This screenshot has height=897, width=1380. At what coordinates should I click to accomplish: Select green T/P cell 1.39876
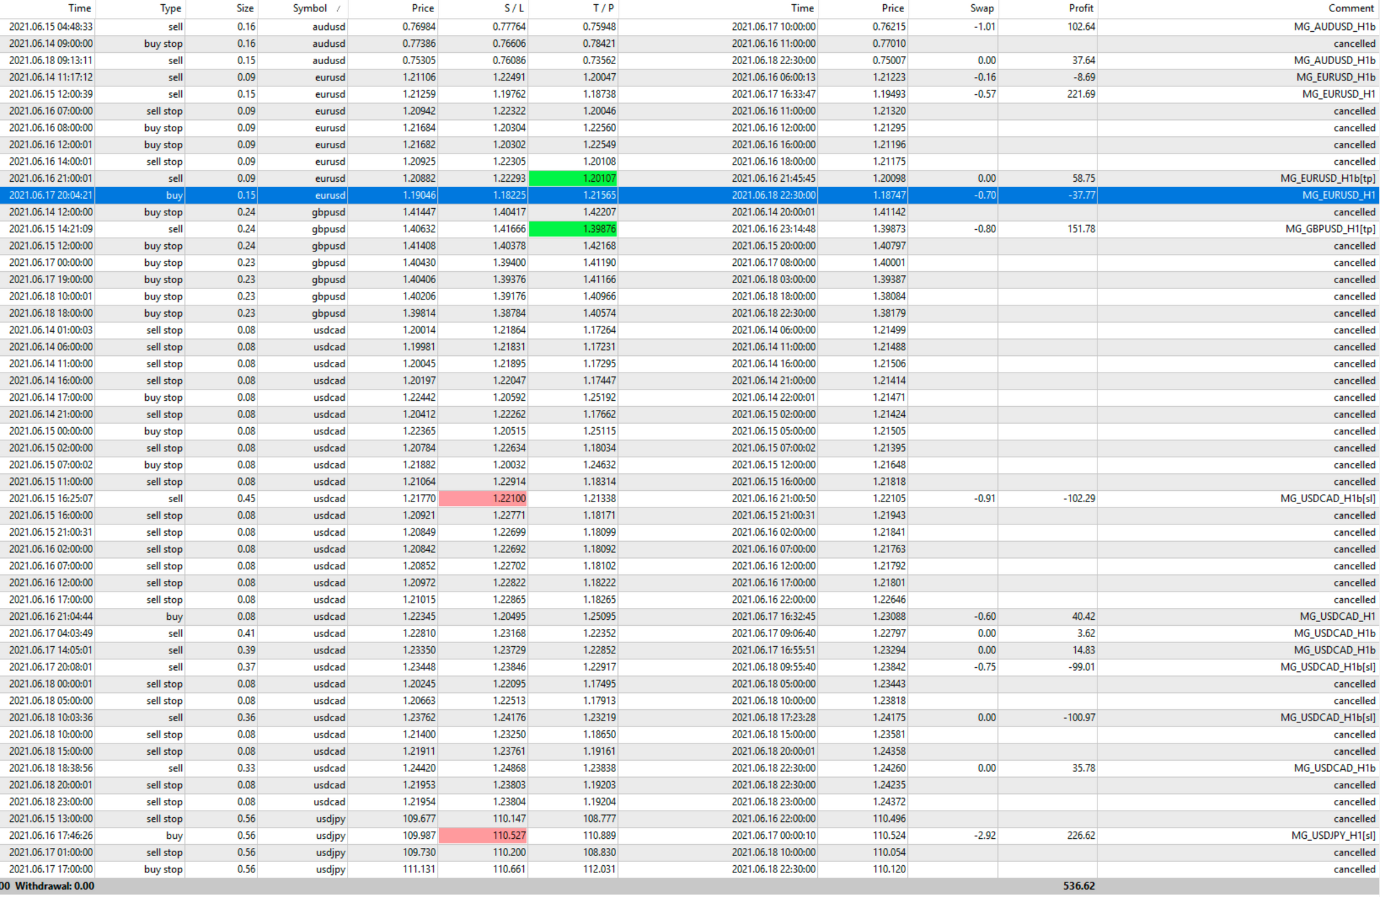(573, 229)
